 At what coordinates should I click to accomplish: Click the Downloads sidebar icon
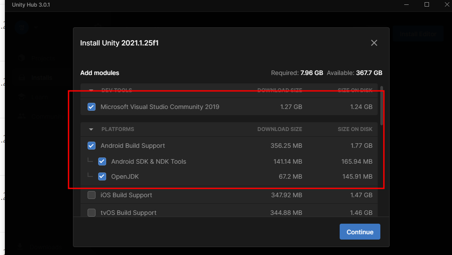[x=20, y=247]
